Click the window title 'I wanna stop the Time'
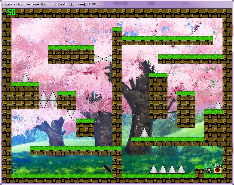Viewport: 234px width, 185px height. (x=21, y=4)
